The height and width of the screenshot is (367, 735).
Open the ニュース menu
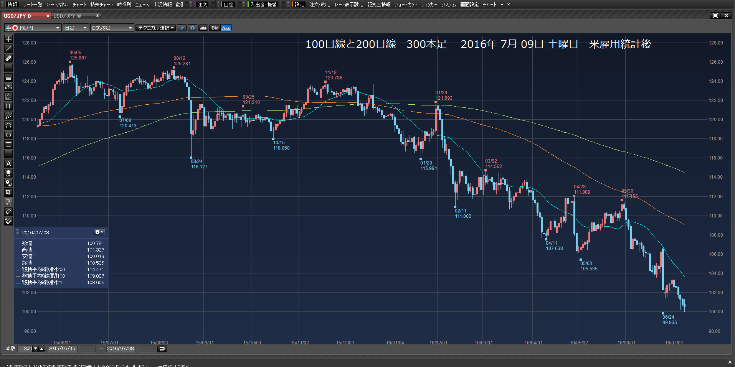pos(142,5)
